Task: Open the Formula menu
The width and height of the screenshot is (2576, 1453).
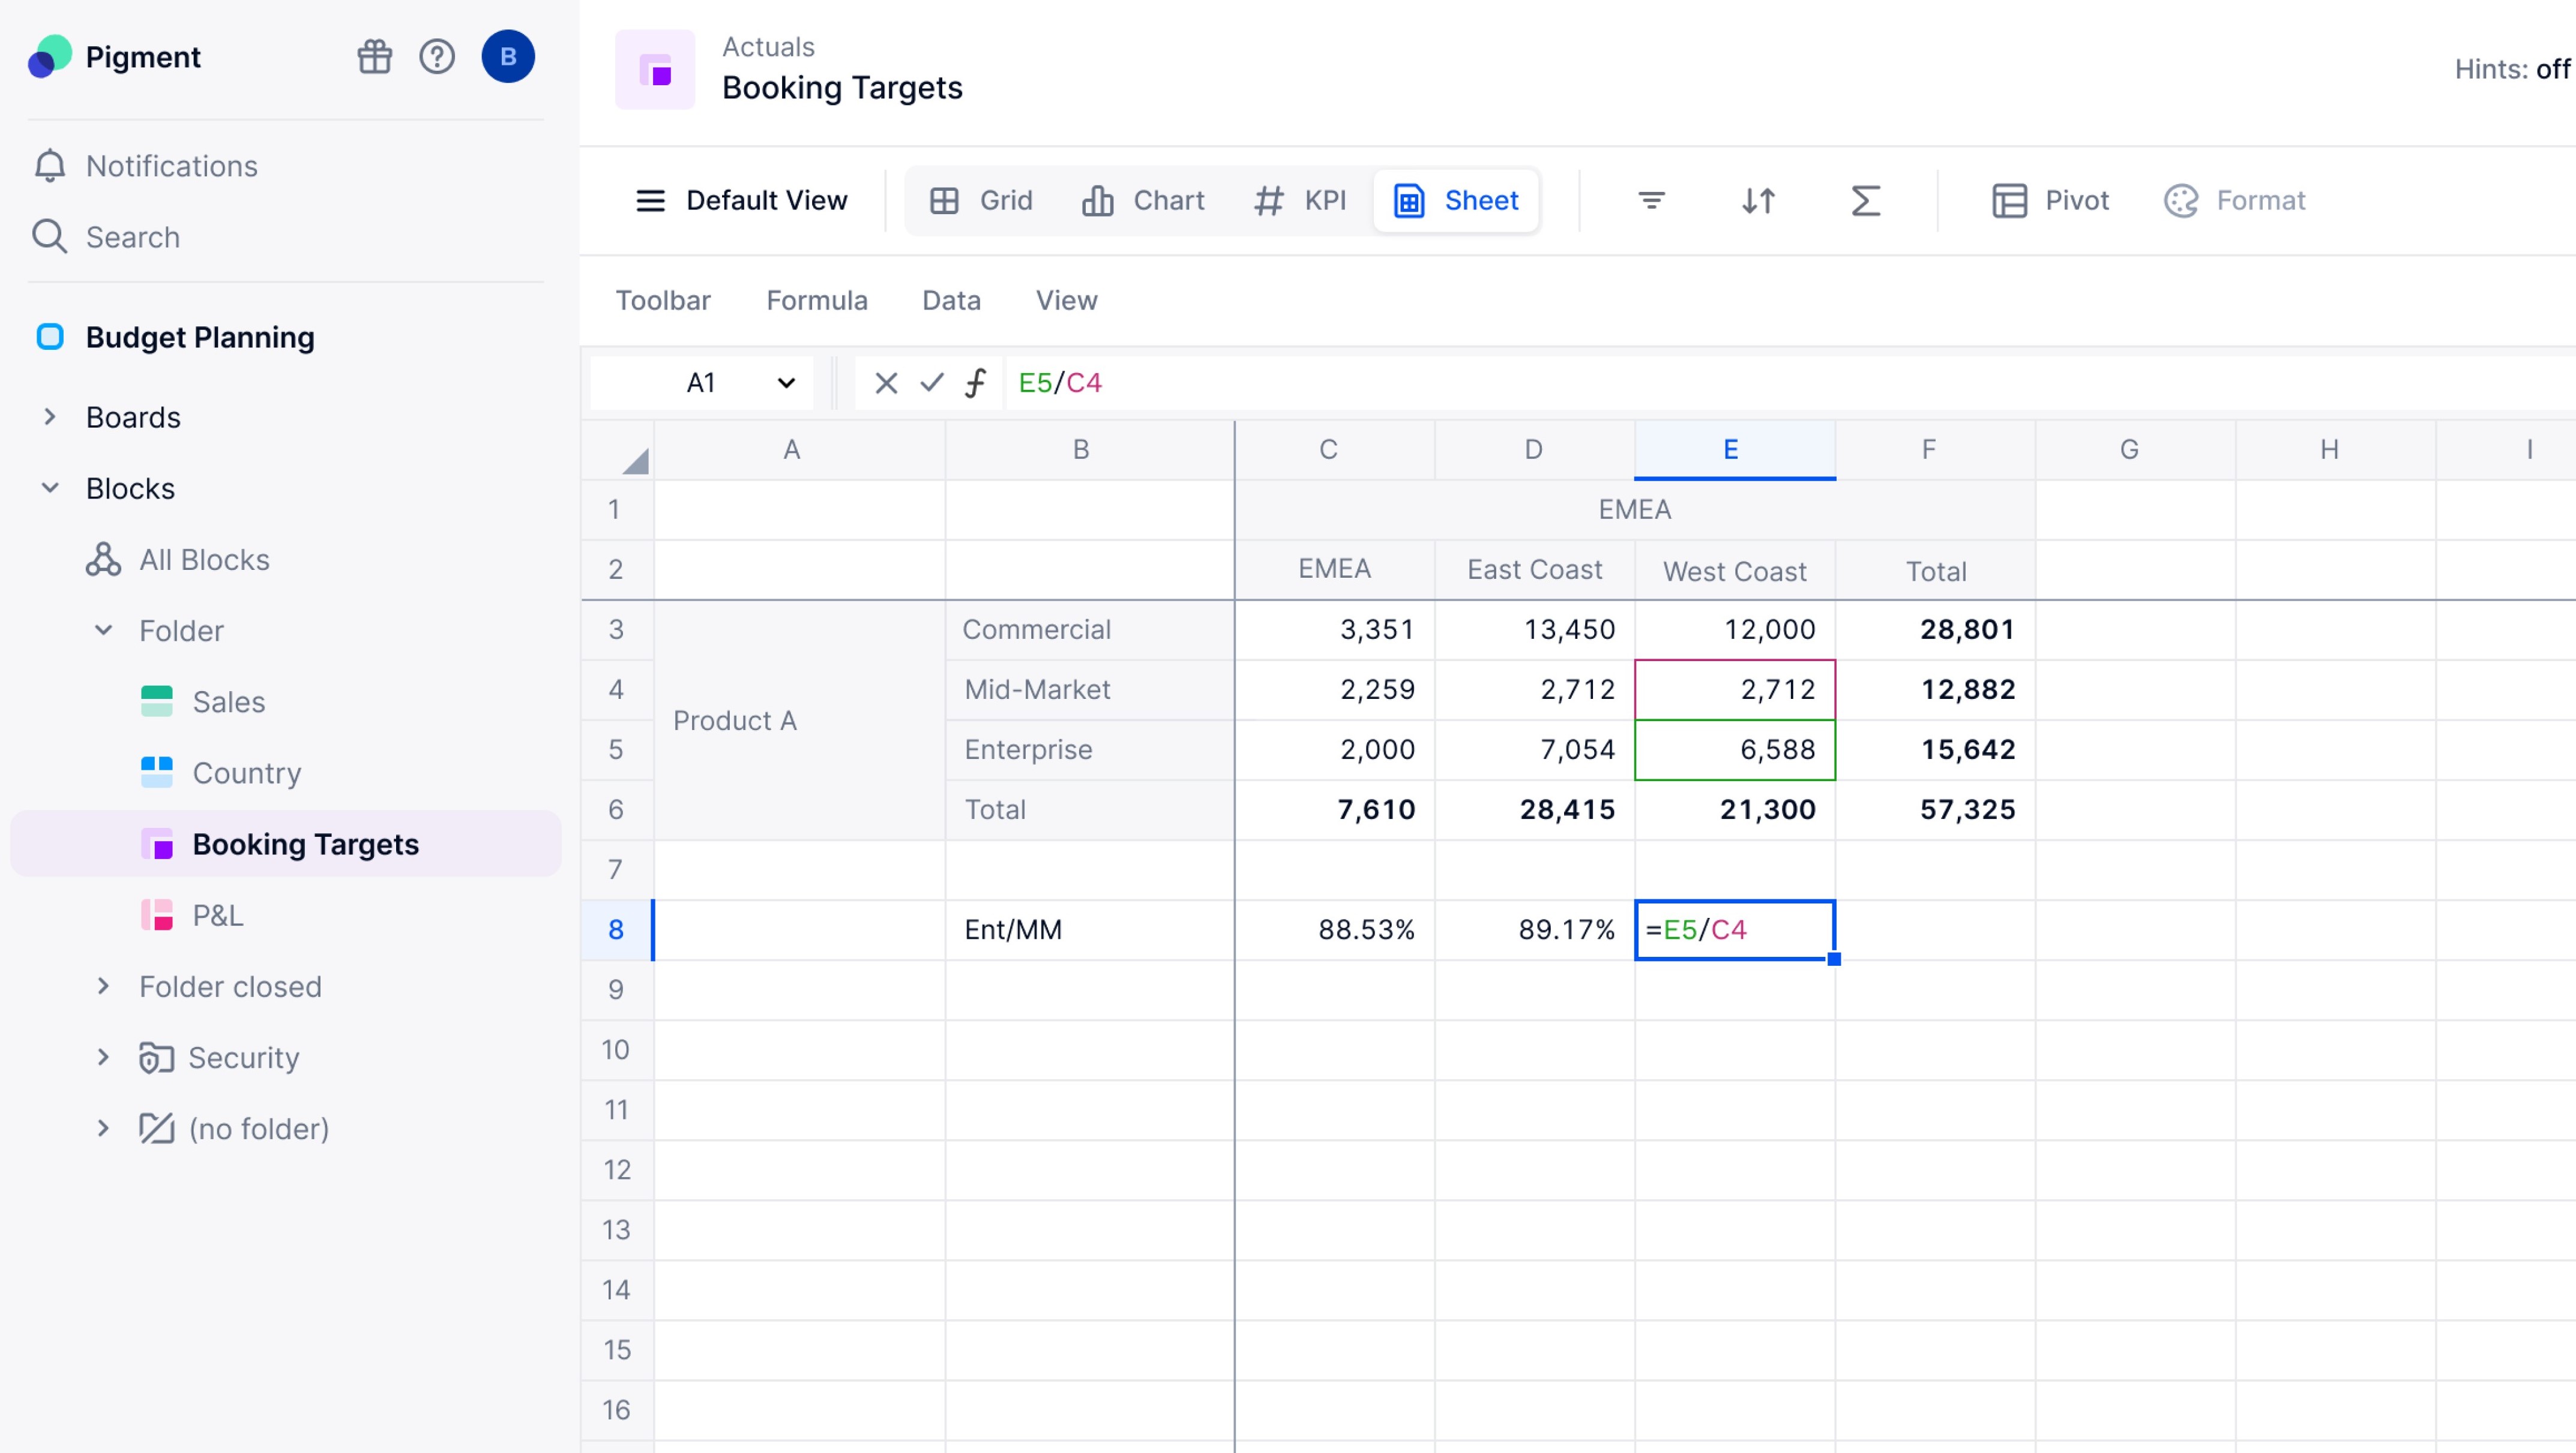Action: [x=816, y=300]
